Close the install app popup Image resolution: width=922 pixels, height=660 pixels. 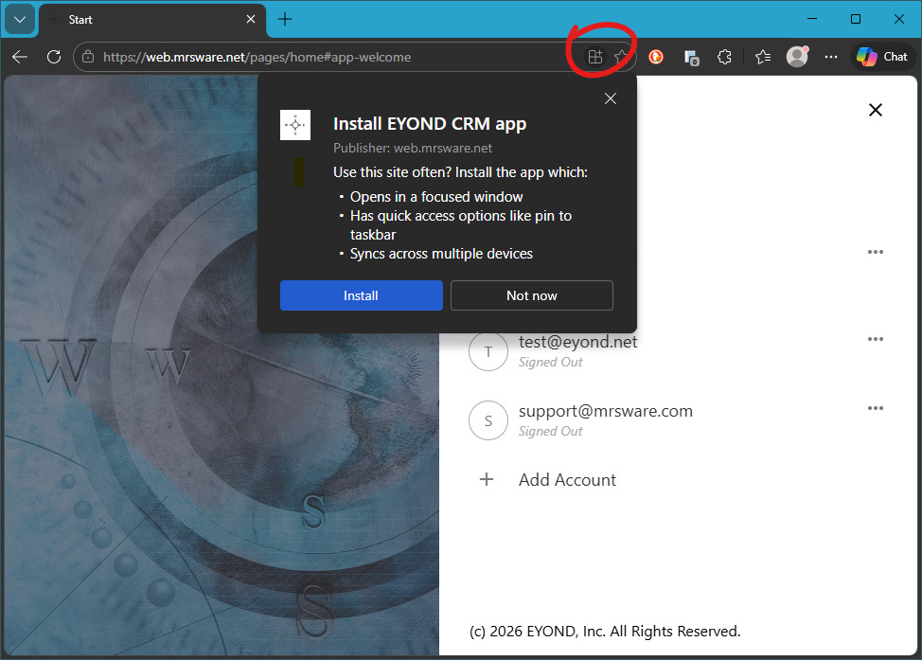click(611, 98)
